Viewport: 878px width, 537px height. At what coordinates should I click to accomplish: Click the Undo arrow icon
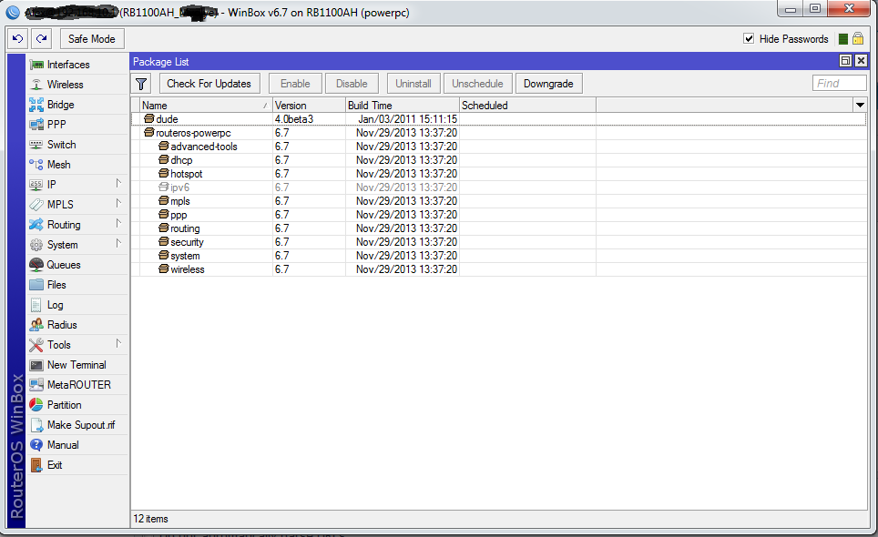pyautogui.click(x=17, y=38)
